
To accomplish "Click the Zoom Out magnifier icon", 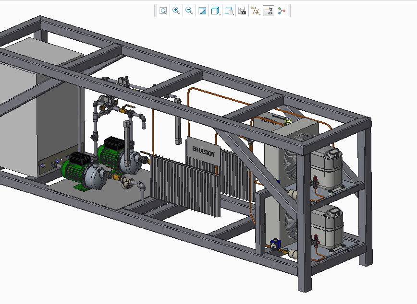I will click(189, 11).
